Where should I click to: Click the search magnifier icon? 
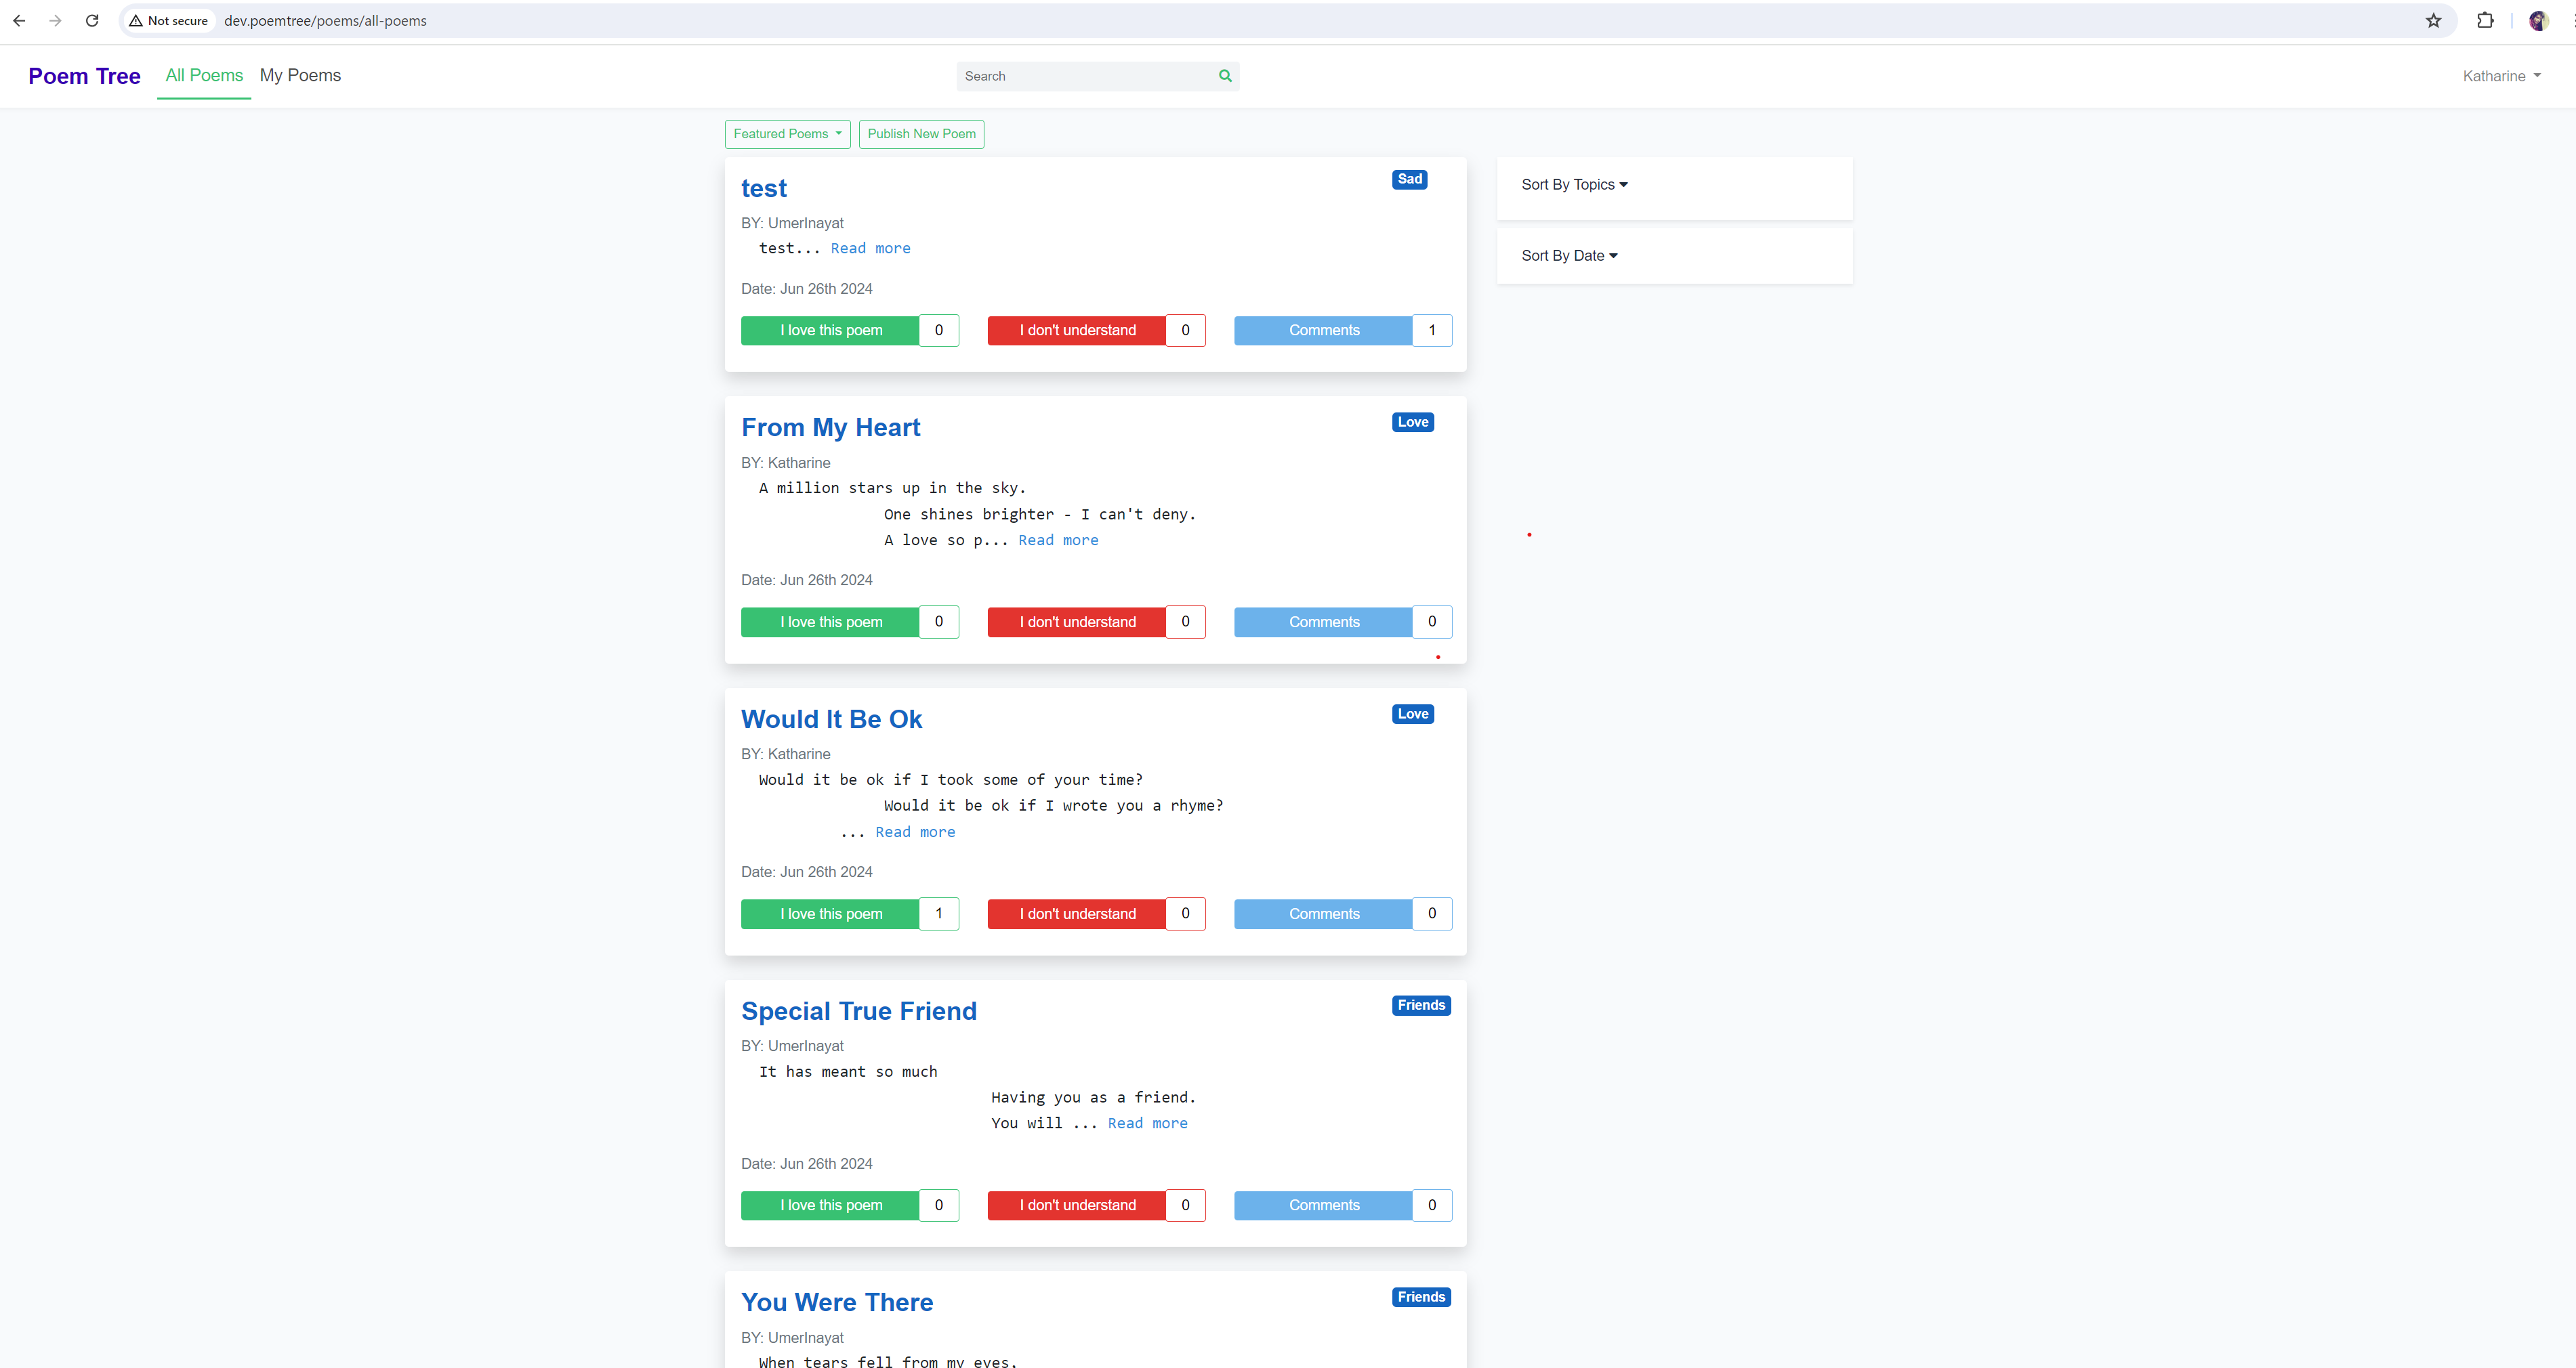pos(1225,75)
